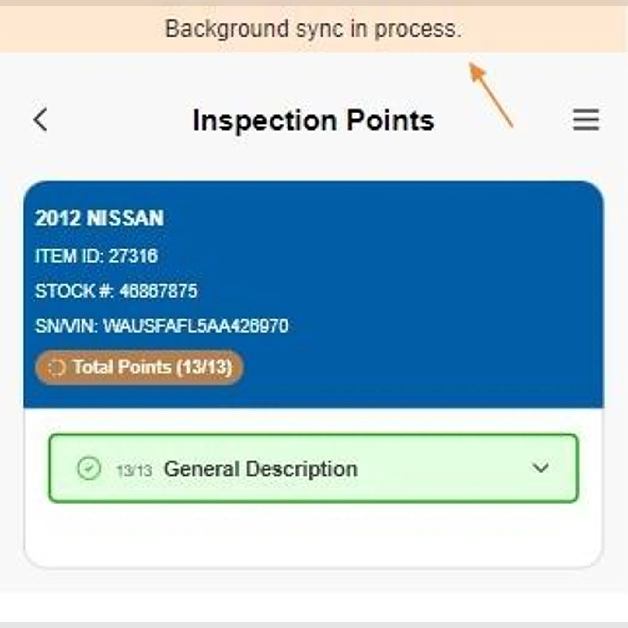Viewport: 628px width, 628px height.
Task: Tap the Background sync in process banner
Action: click(313, 29)
